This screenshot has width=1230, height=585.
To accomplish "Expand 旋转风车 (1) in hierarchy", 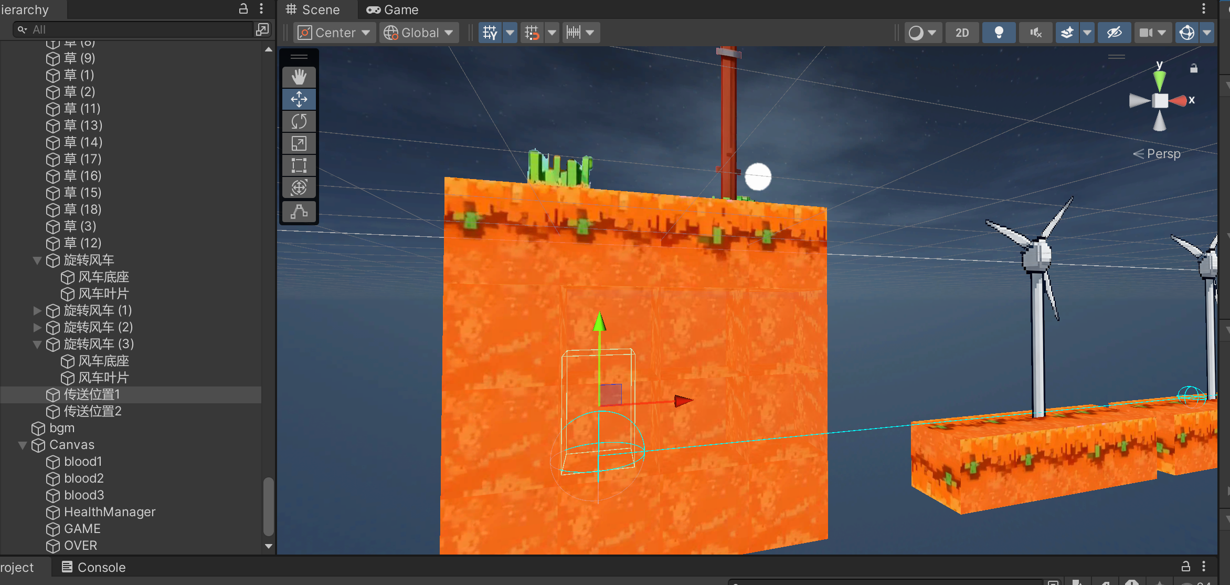I will pyautogui.click(x=37, y=310).
